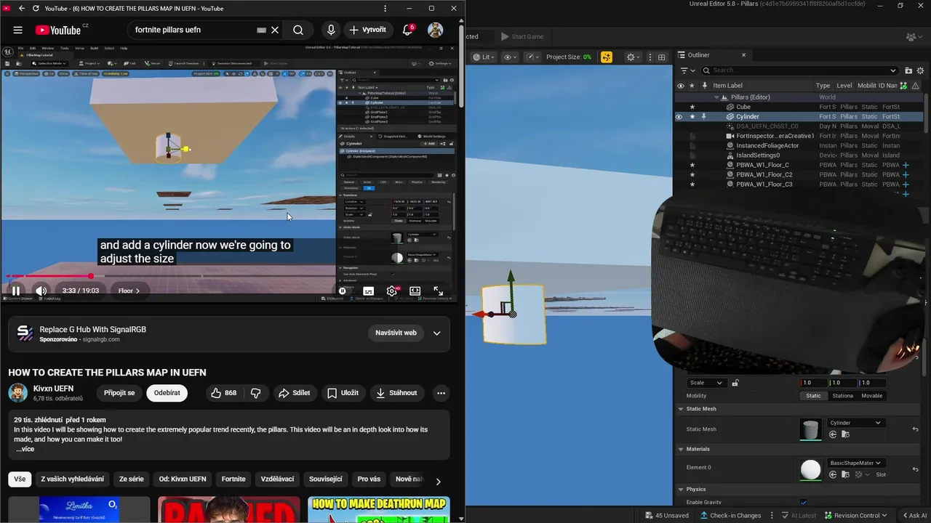Like the video with 868 likes
The image size is (931, 523).
point(224,393)
